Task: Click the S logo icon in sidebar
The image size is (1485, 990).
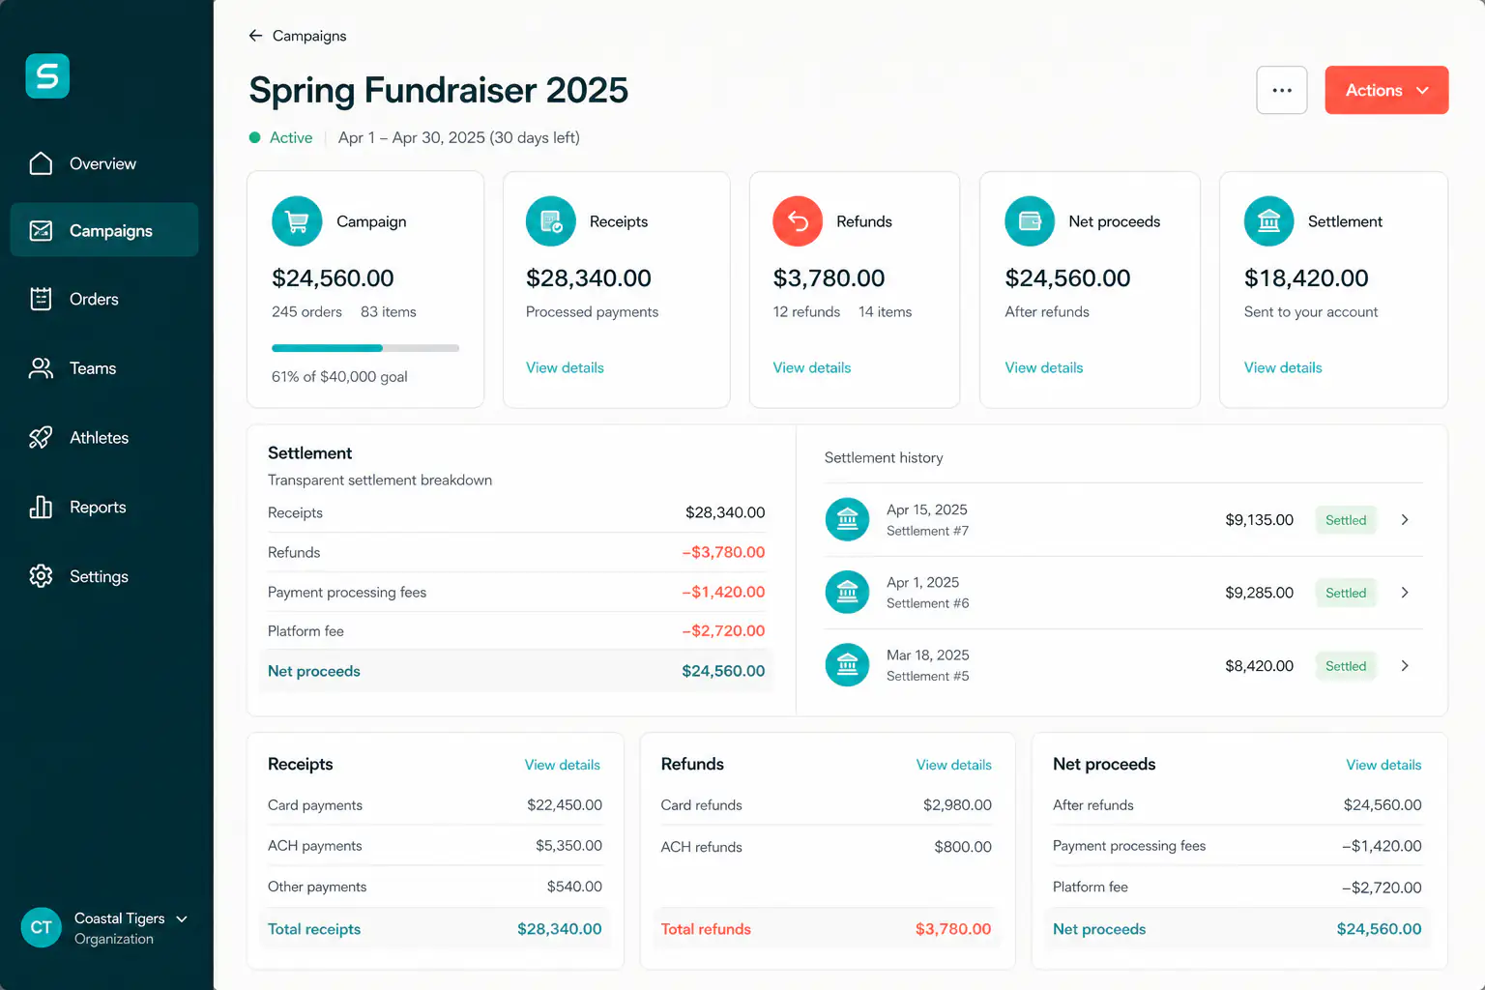Action: [x=47, y=75]
